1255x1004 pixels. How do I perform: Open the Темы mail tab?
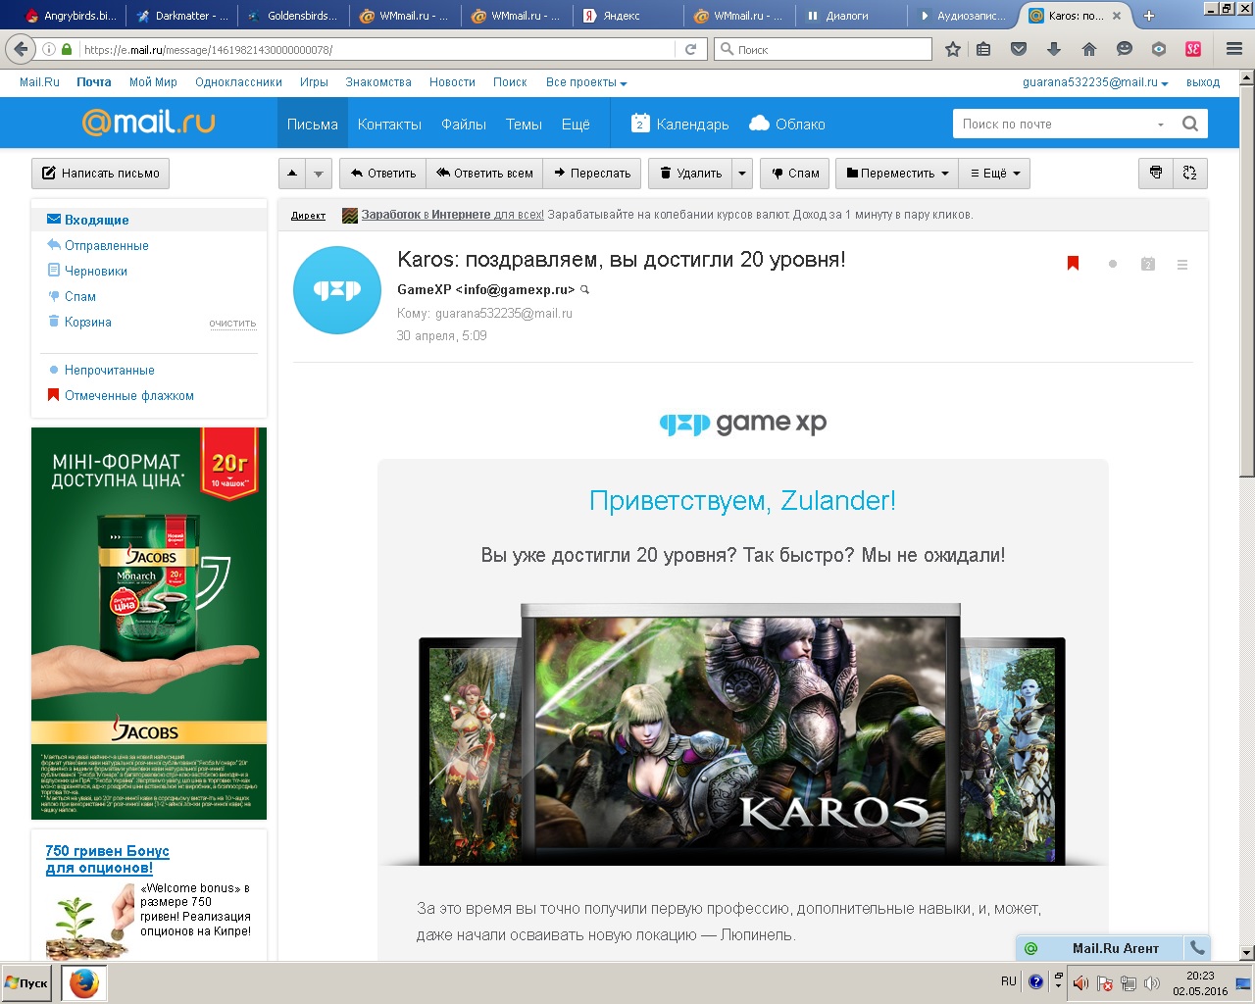pos(524,124)
